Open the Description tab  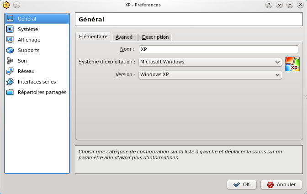[x=155, y=37]
